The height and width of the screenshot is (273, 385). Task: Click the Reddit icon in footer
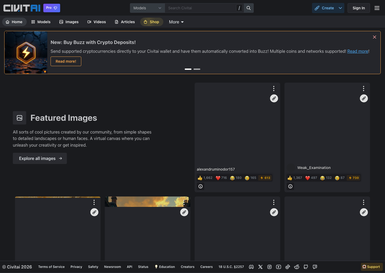297,267
